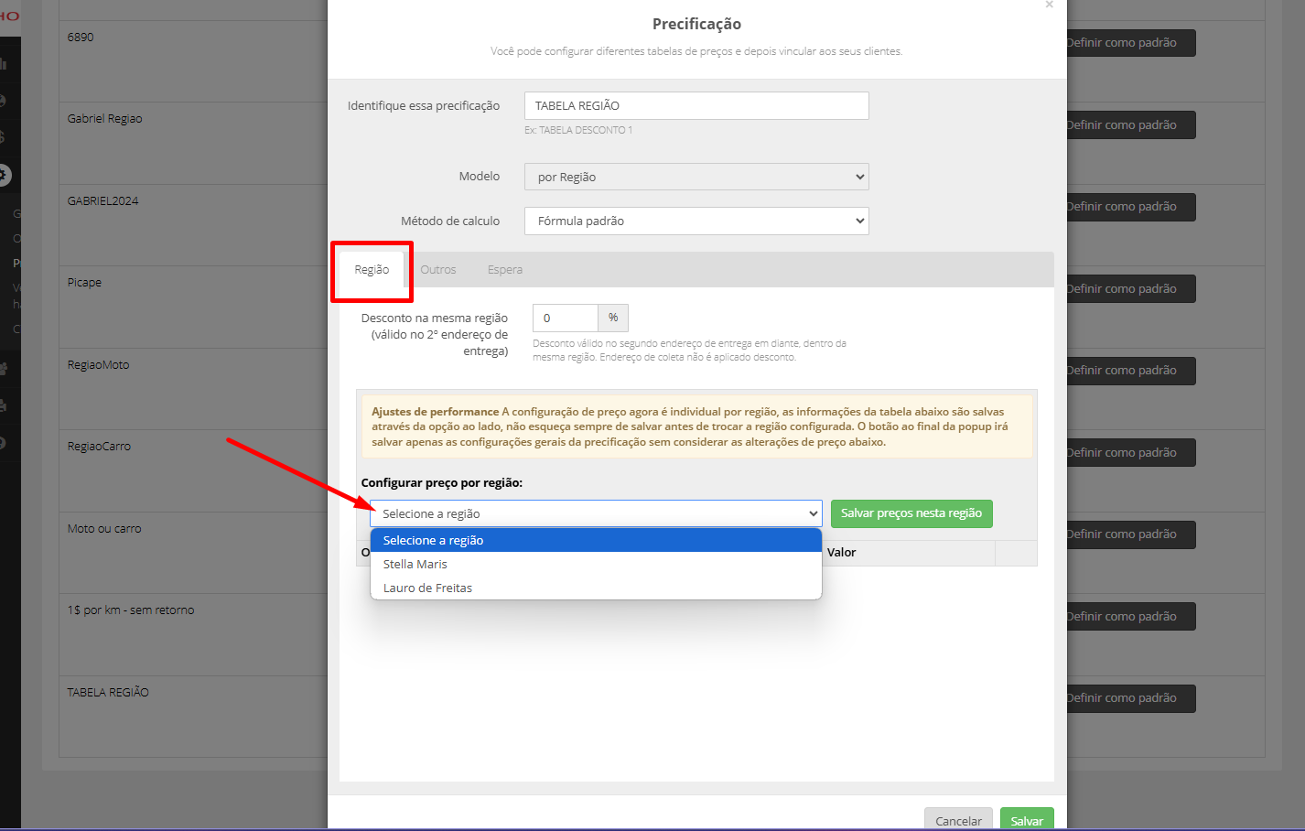Click the Moto ou carro entry
The image size is (1305, 831).
104,529
